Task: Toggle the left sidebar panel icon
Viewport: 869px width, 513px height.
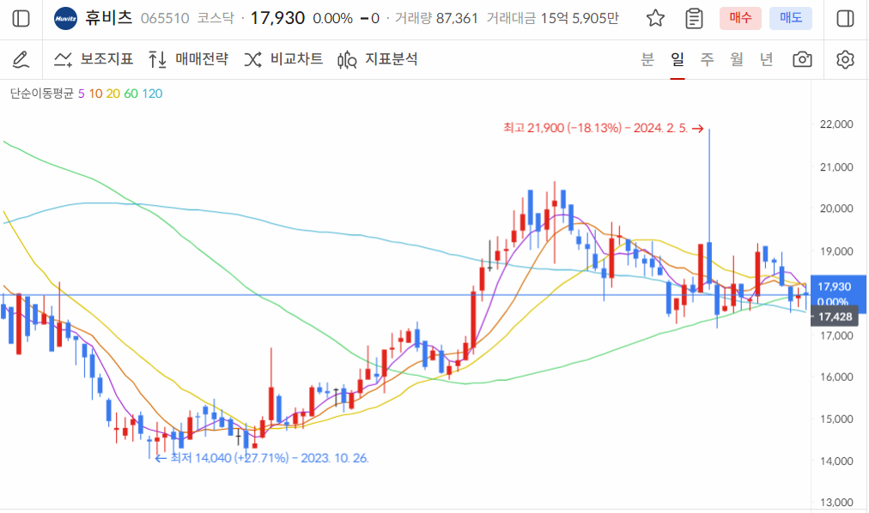Action: [x=21, y=18]
